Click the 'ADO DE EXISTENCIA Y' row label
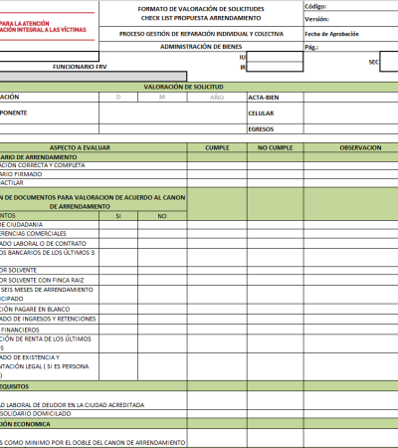Screen dimensions: 398x448 [x=30, y=357]
